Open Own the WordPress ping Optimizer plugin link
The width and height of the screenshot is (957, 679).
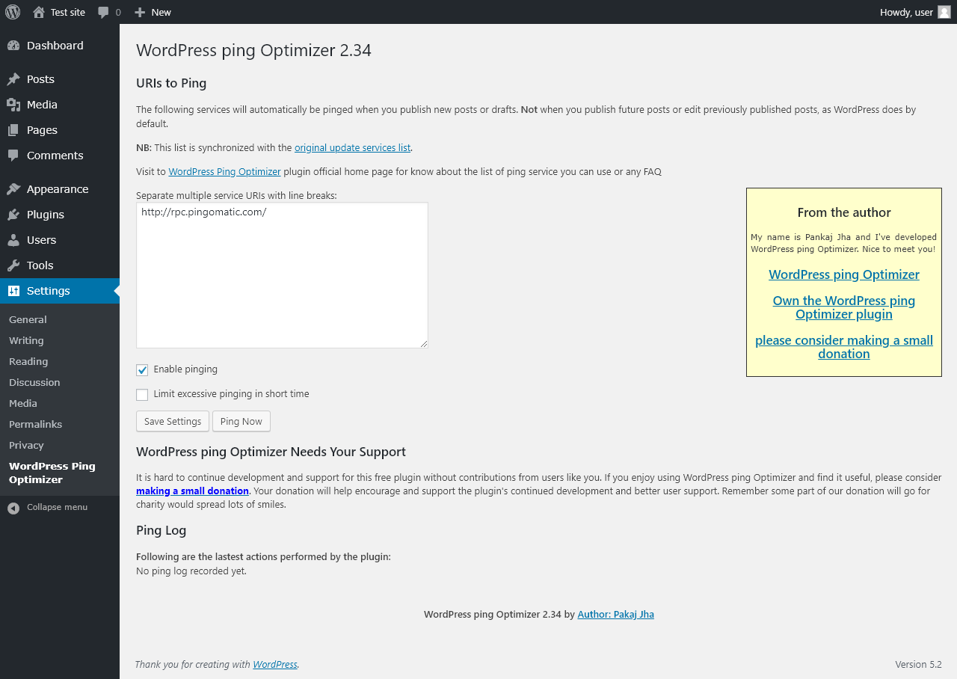point(844,307)
